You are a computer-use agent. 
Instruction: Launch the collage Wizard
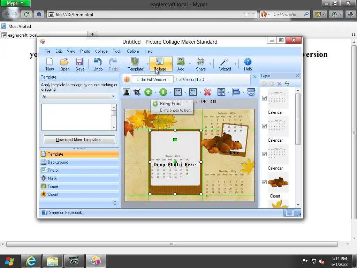click(x=225, y=64)
